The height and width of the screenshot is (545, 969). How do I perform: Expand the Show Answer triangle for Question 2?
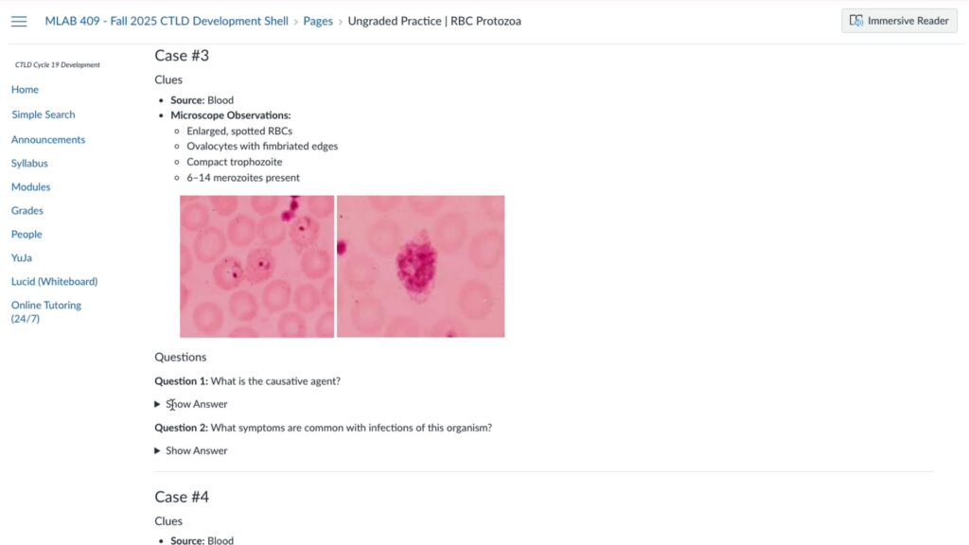[x=157, y=450]
